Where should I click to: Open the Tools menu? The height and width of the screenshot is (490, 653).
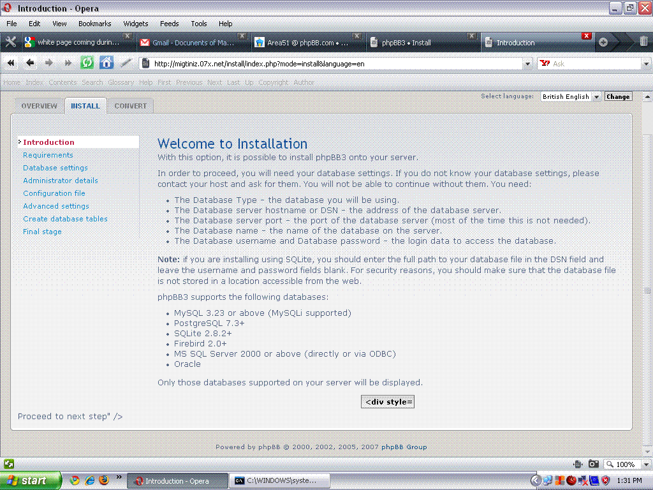(199, 24)
